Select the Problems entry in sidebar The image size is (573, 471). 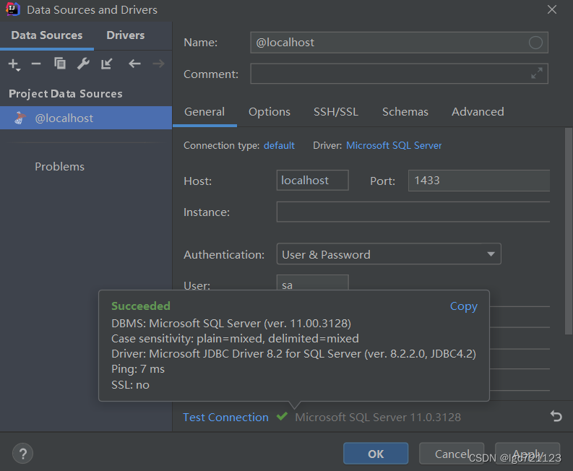(59, 167)
